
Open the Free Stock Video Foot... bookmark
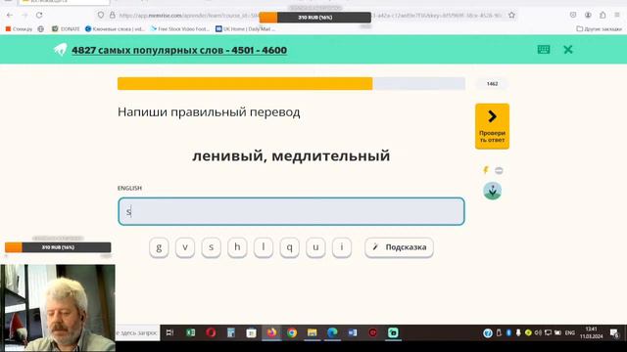pyautogui.click(x=180, y=28)
